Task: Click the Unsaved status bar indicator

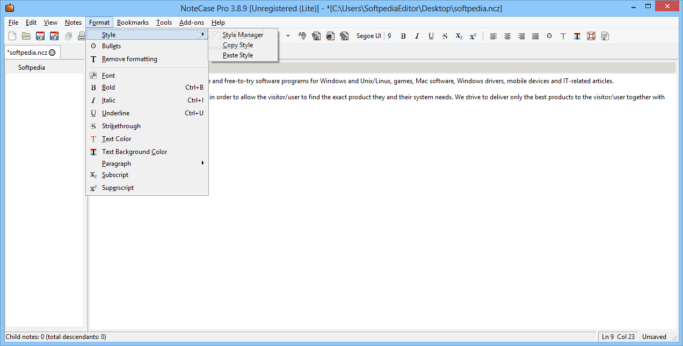Action: 654,337
